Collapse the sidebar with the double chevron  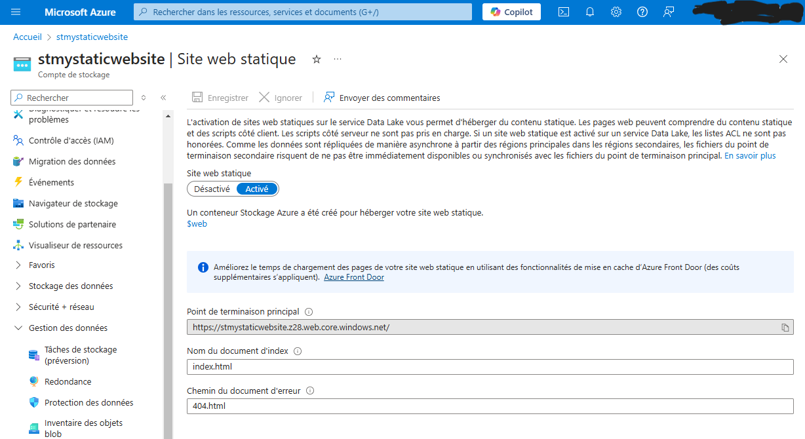pyautogui.click(x=163, y=98)
